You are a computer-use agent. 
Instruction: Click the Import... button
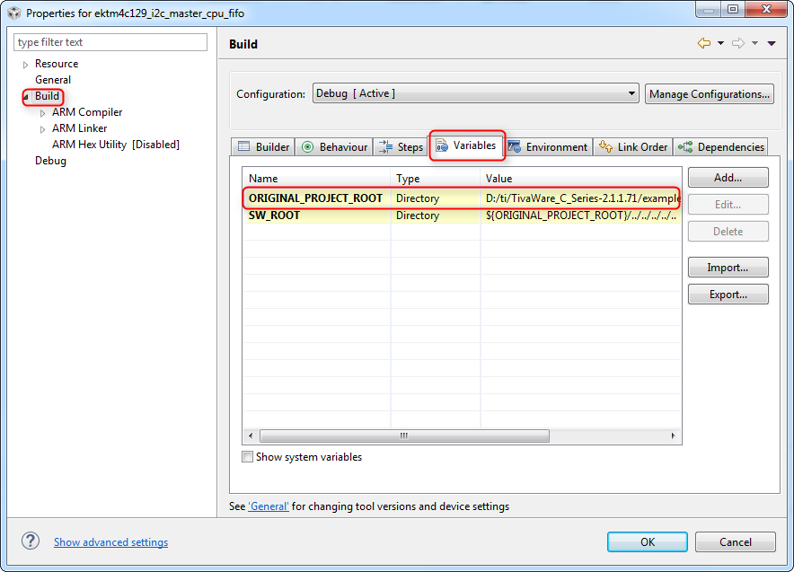[x=728, y=267]
